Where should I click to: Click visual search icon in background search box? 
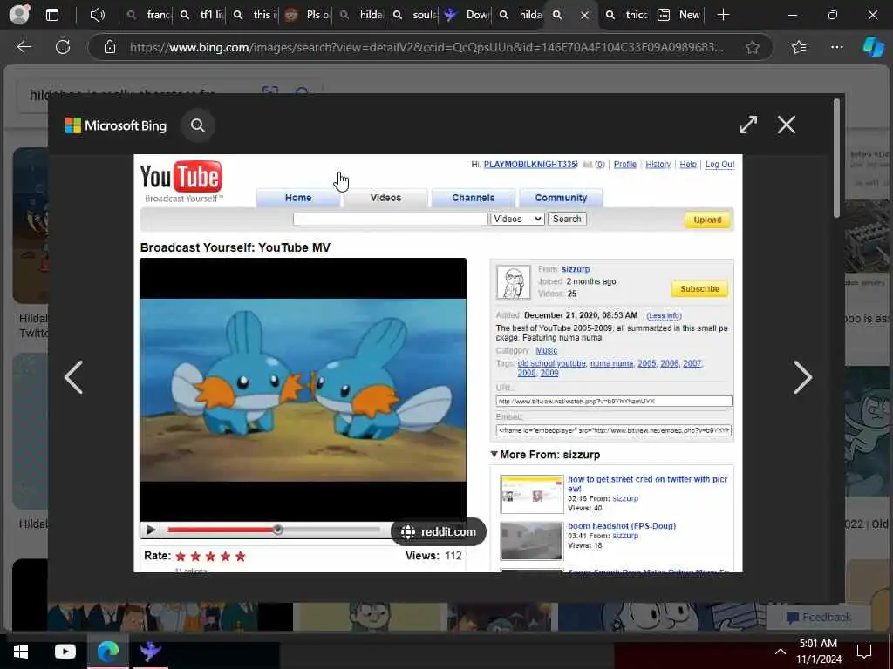(x=270, y=92)
